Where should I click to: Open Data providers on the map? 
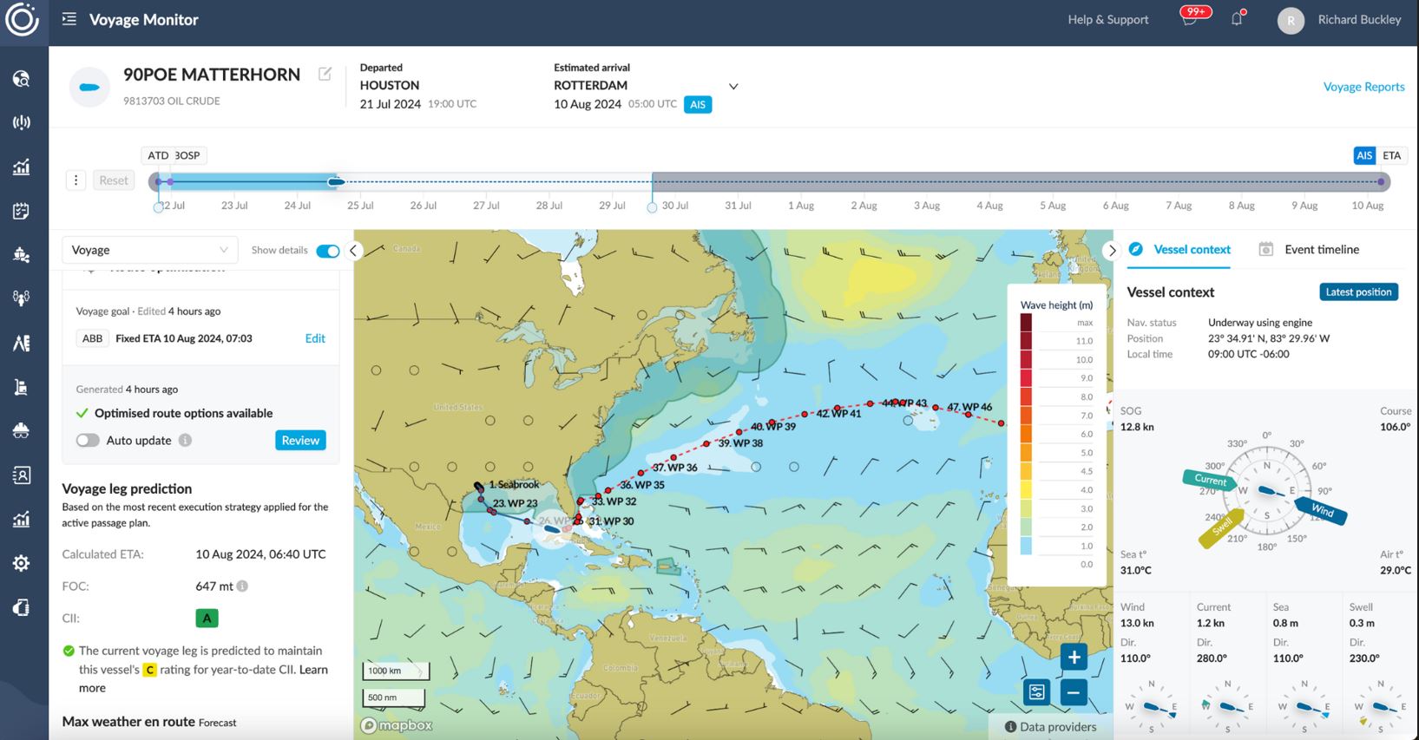[x=1050, y=727]
